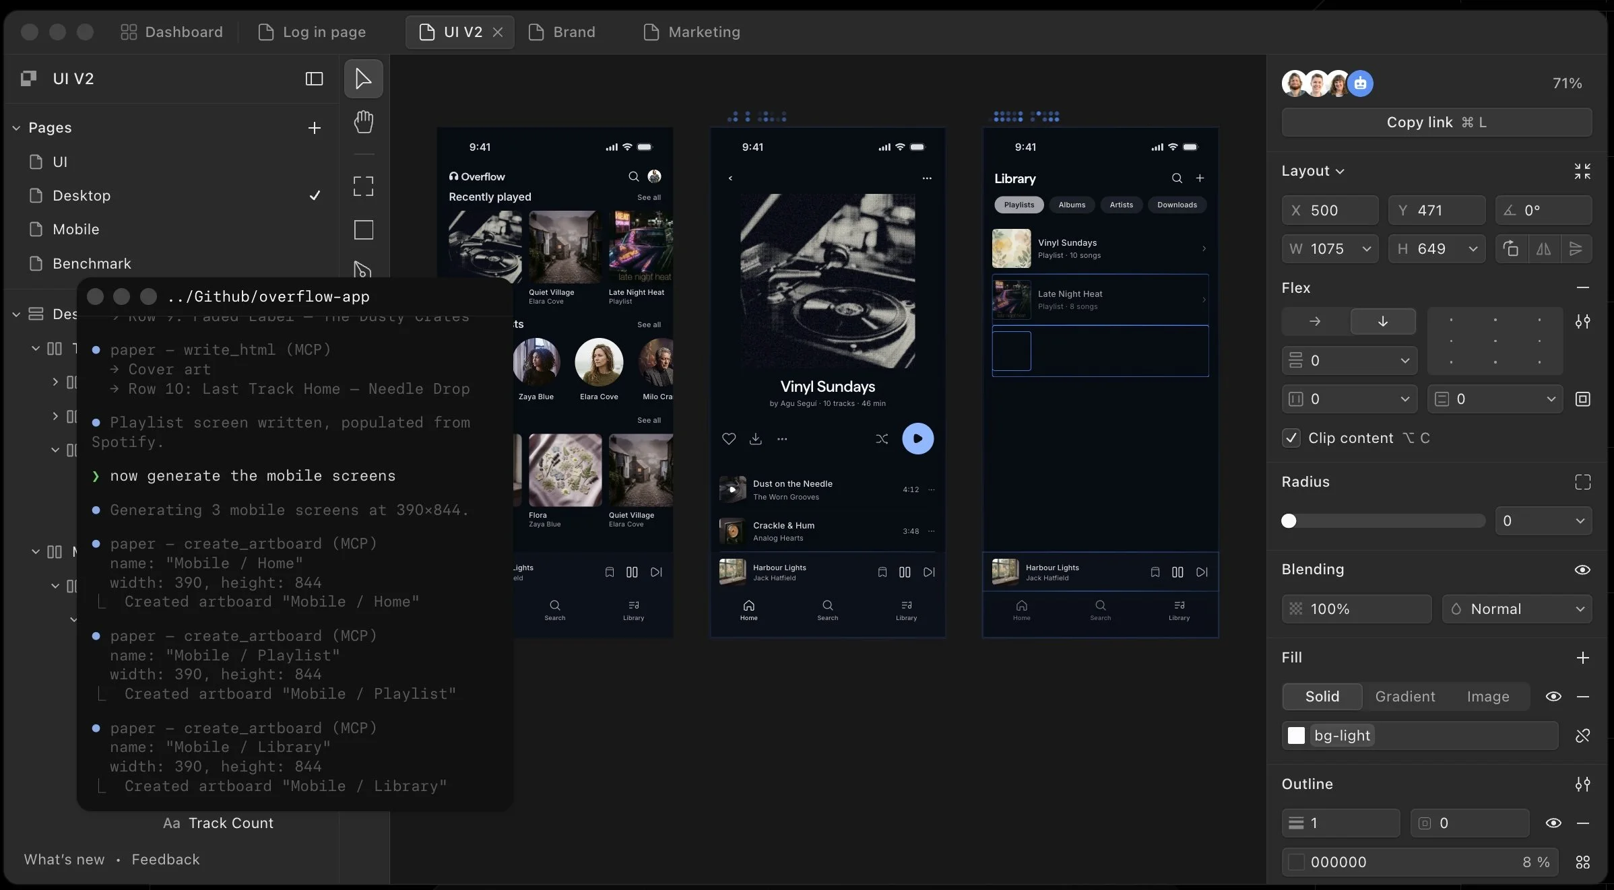Click individual corner radius icon
The width and height of the screenshot is (1614, 890).
point(1582,482)
